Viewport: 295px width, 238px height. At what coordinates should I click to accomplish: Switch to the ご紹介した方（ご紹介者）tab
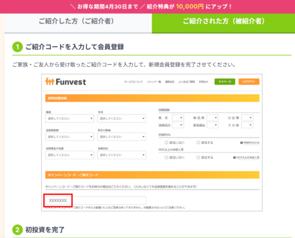coord(78,23)
